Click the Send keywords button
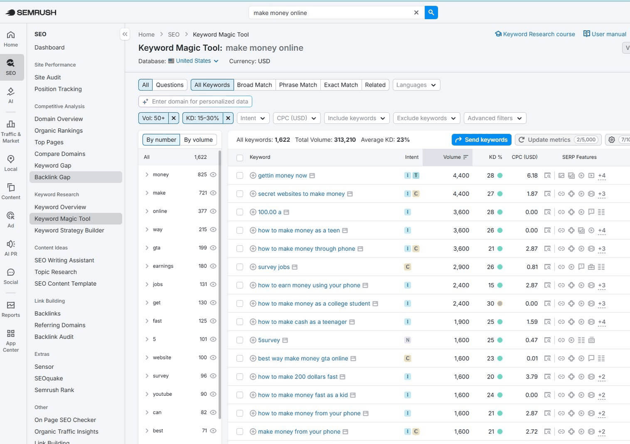This screenshot has height=444, width=630. [481, 140]
